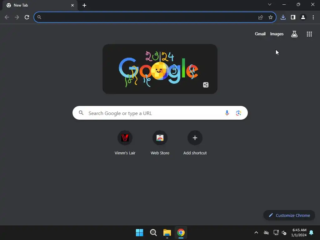Click the 2024 Google doodle
Screen dimensions: 320x240
coord(160,69)
